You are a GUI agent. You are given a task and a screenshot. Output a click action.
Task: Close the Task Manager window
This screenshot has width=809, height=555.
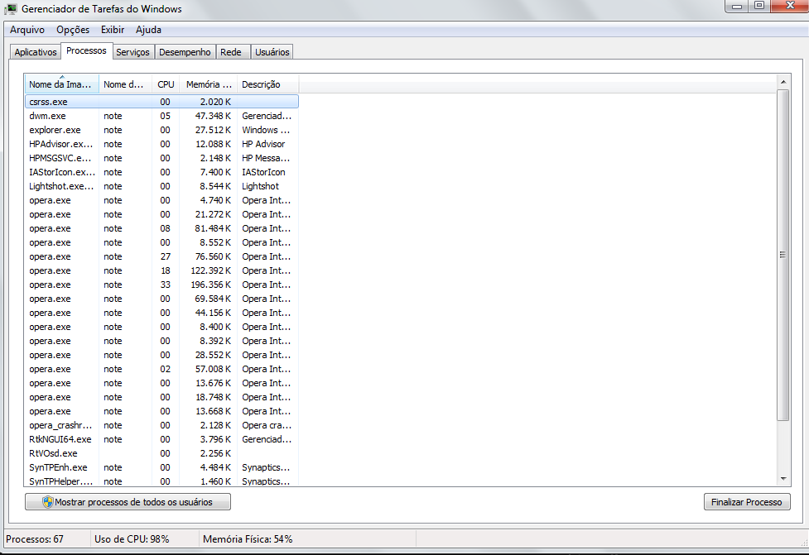point(790,6)
